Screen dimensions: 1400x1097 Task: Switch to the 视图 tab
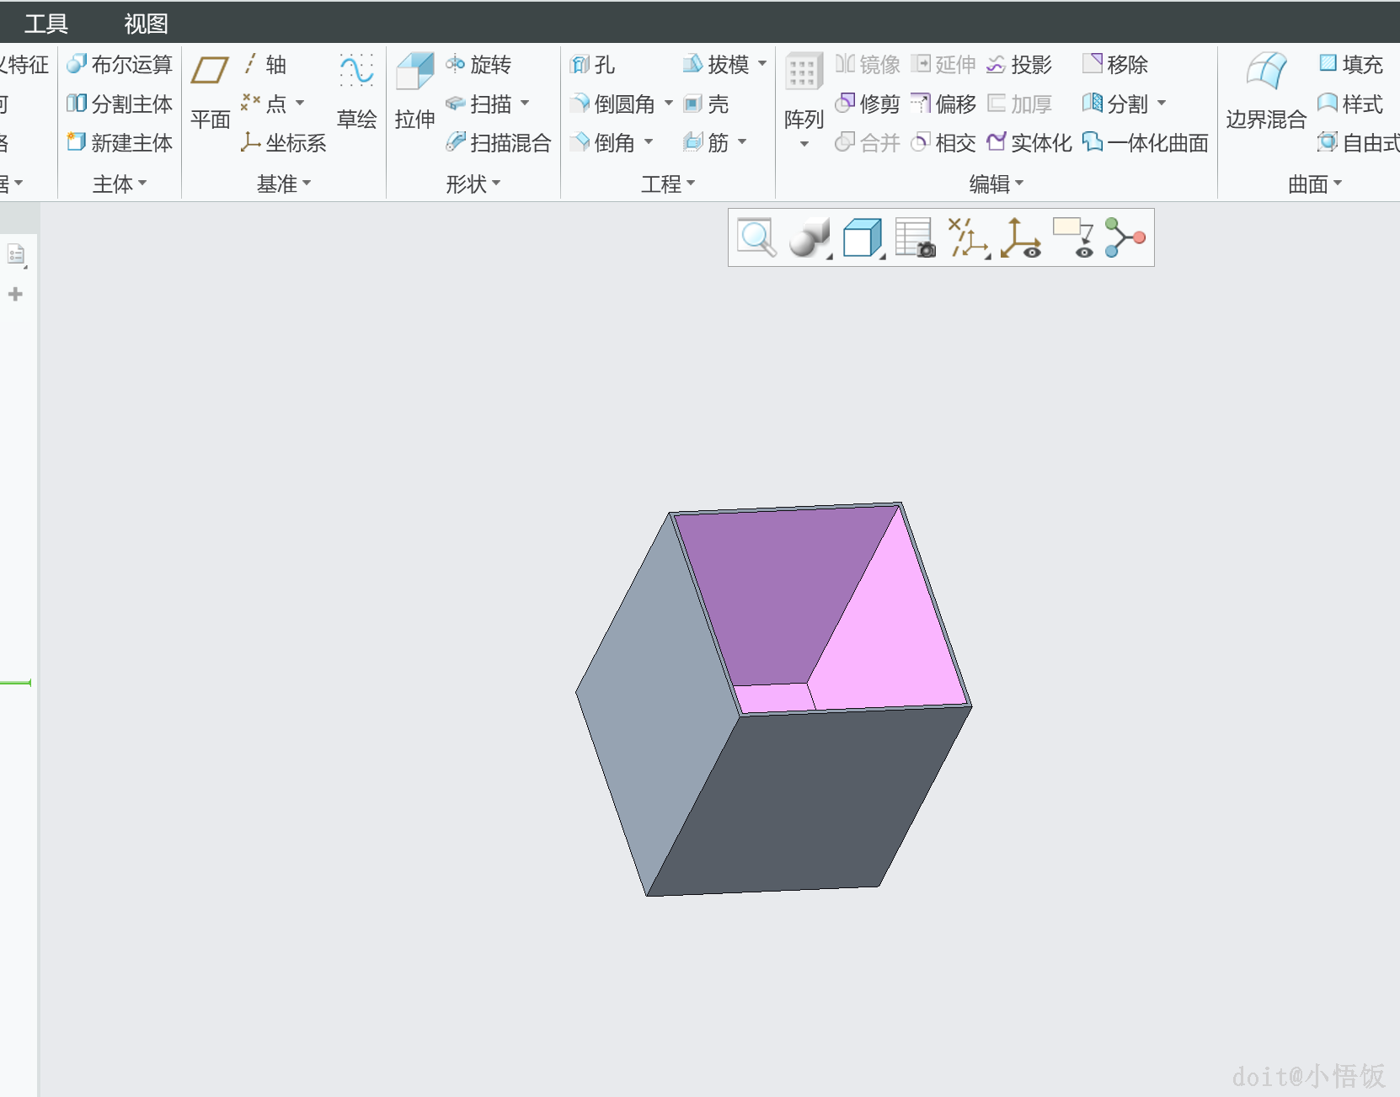(146, 24)
